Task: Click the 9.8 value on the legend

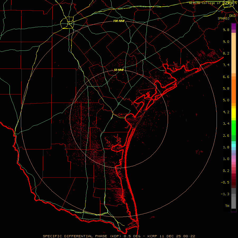Action: click(x=226, y=30)
